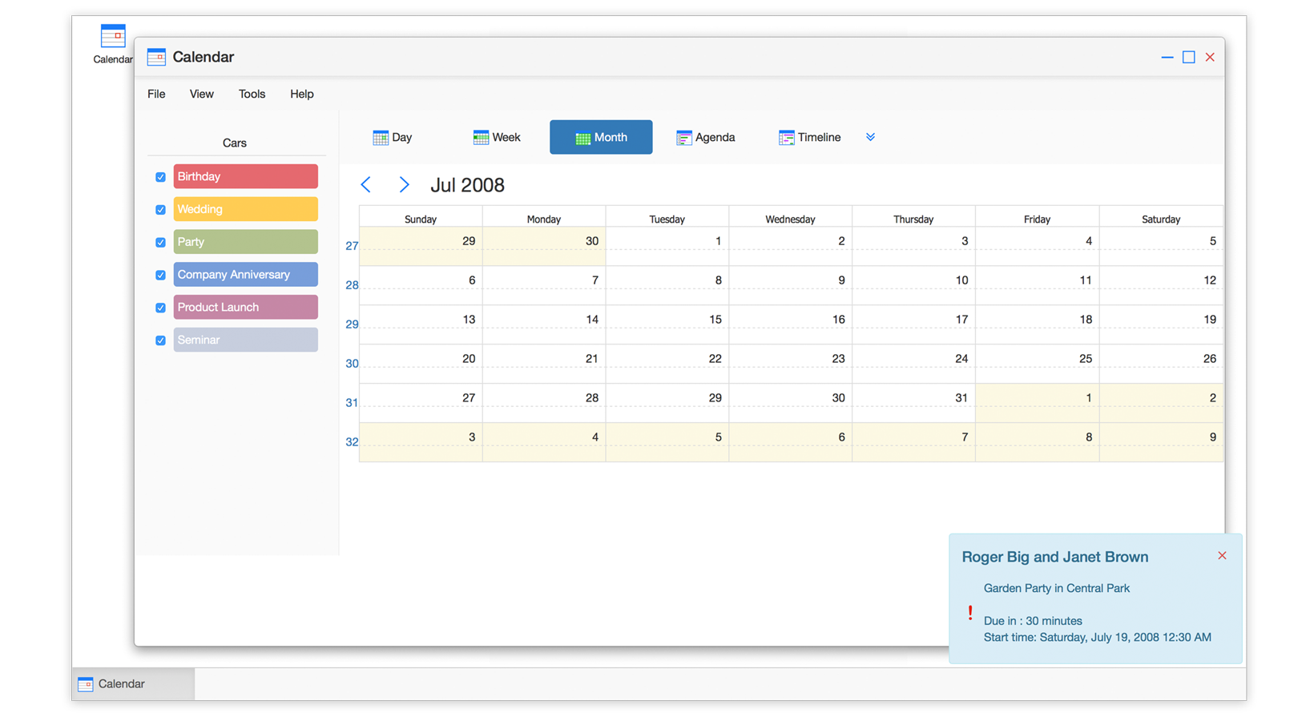
Task: Jump to week number 29
Action: point(352,324)
